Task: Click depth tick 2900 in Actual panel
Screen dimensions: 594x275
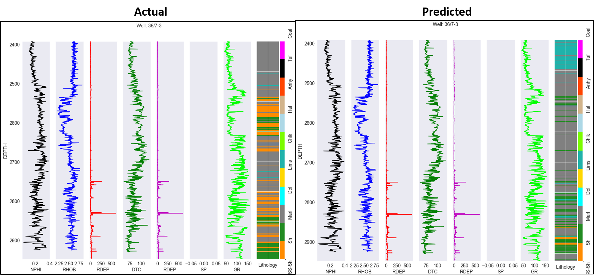Action: click(14, 241)
